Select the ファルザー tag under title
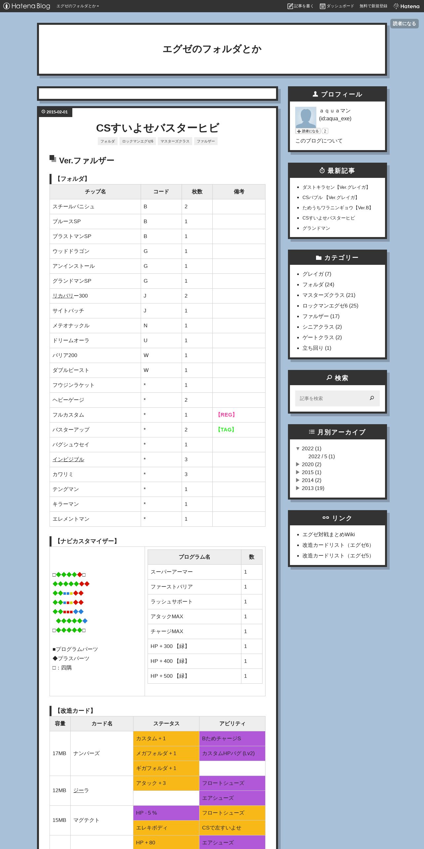 [x=206, y=141]
